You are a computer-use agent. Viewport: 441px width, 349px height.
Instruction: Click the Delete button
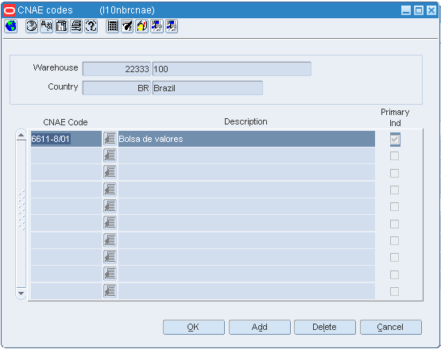[325, 327]
